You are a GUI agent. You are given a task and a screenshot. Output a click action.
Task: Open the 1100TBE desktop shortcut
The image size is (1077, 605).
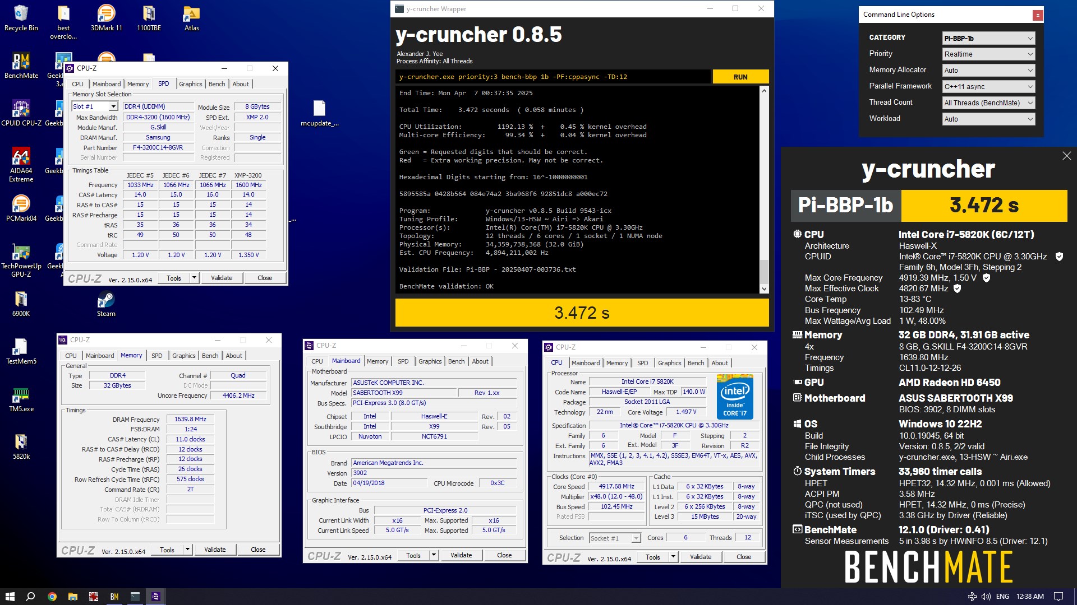149,18
